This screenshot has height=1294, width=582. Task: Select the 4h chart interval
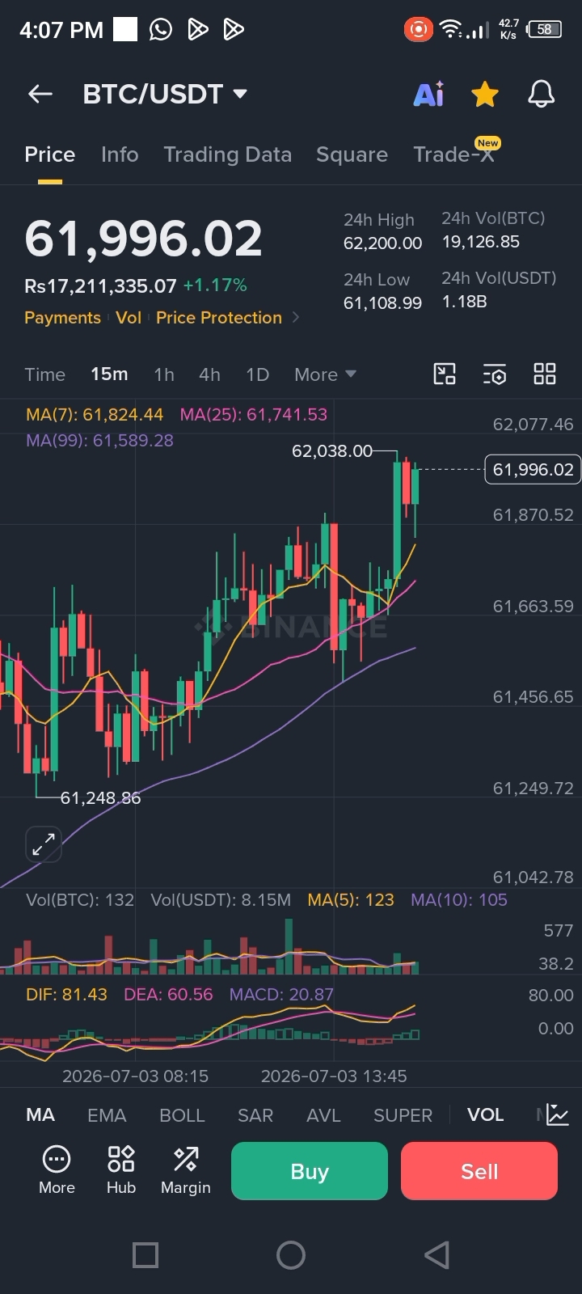click(209, 374)
